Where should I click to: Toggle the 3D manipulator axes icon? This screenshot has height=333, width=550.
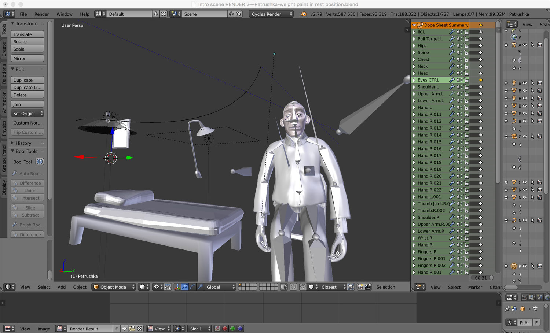coord(177,287)
